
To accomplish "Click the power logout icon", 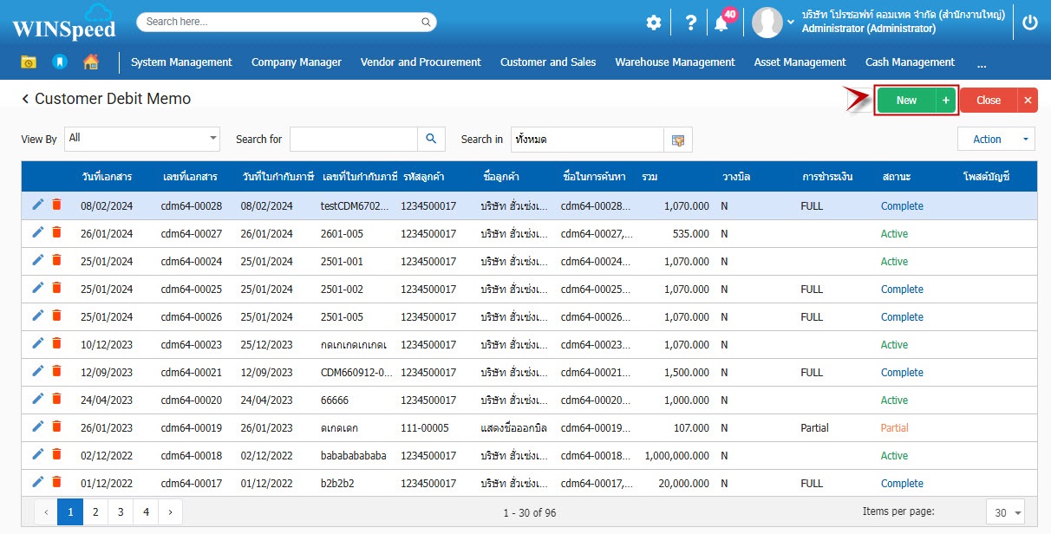I will [x=1030, y=23].
